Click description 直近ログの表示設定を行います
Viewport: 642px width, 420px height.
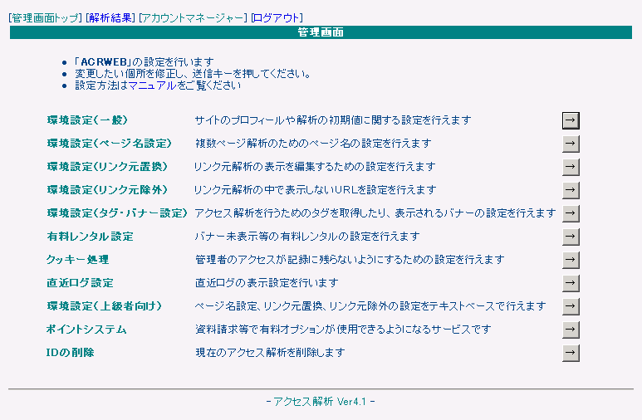point(267,283)
